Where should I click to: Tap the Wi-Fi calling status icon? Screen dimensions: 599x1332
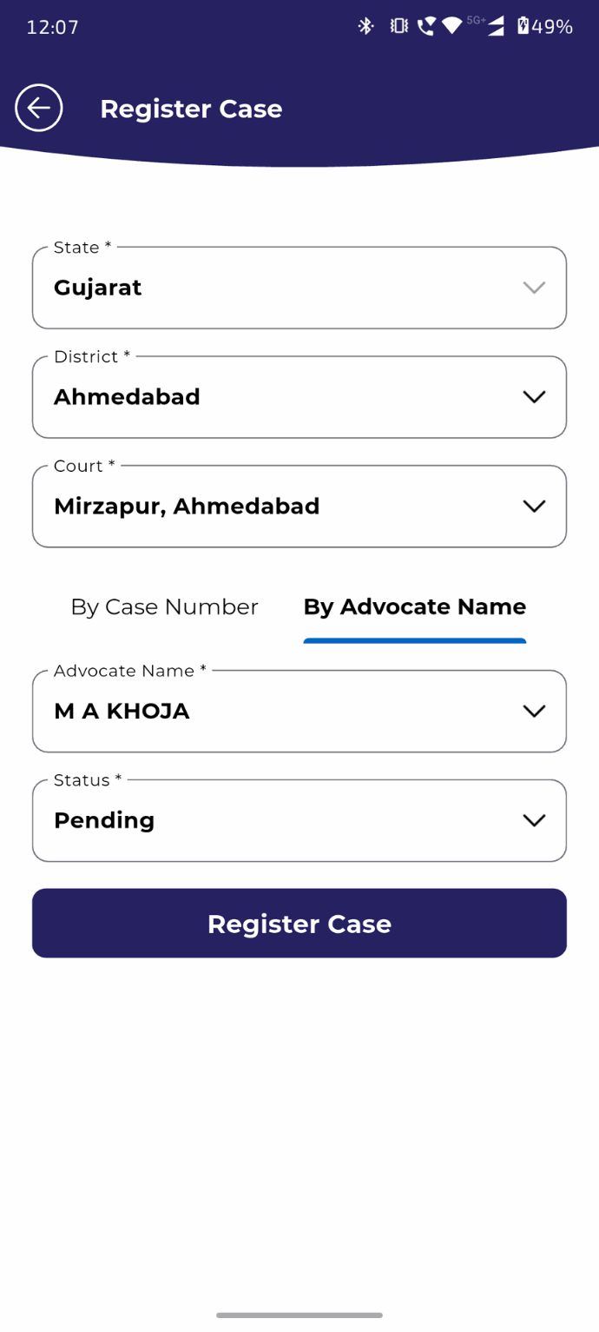[x=425, y=26]
